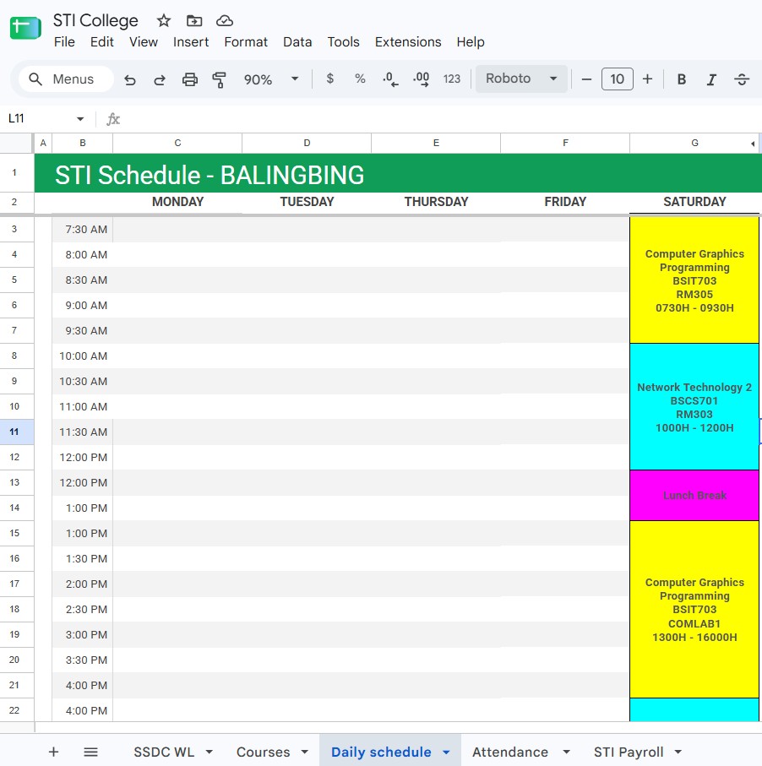762x766 pixels.
Task: Toggle bold formatting
Action: tap(682, 79)
